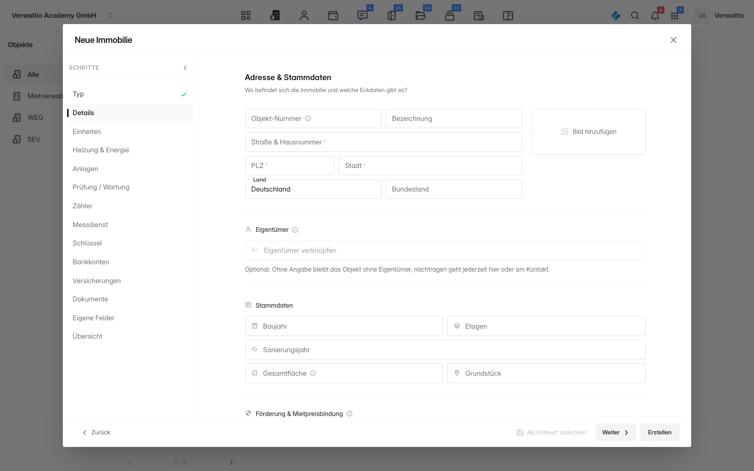The height and width of the screenshot is (471, 754).
Task: Open the notifications bell icon
Action: coord(655,16)
